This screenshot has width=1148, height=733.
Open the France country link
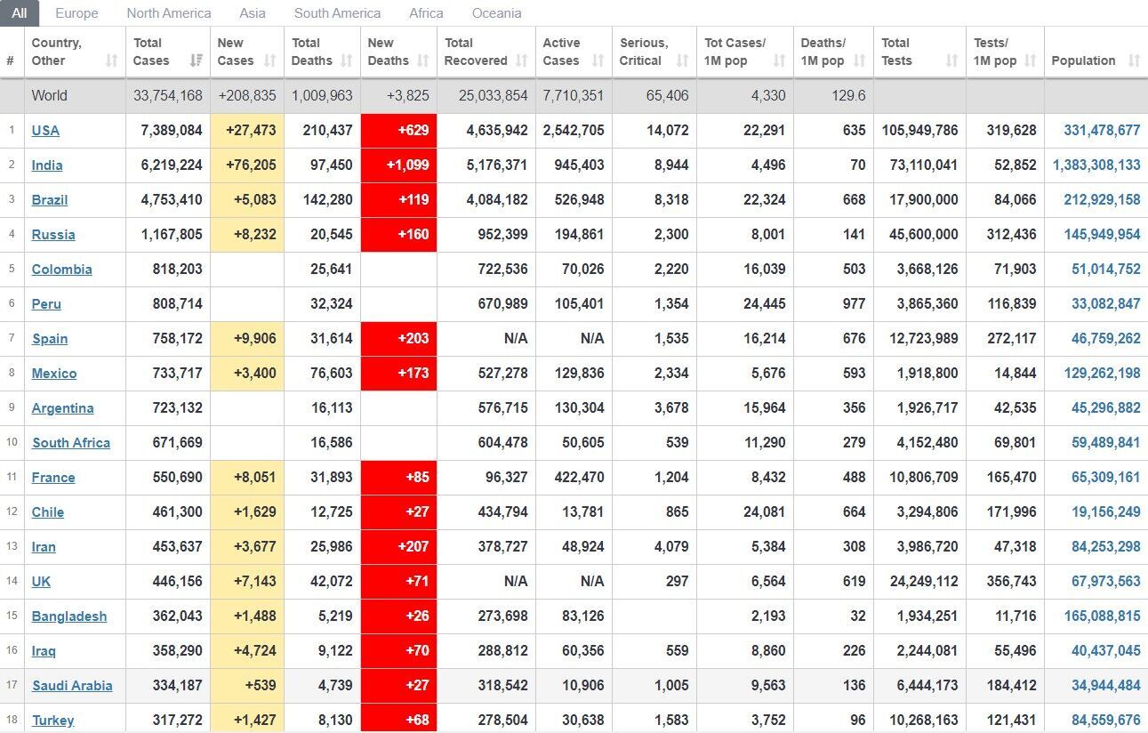(x=53, y=477)
